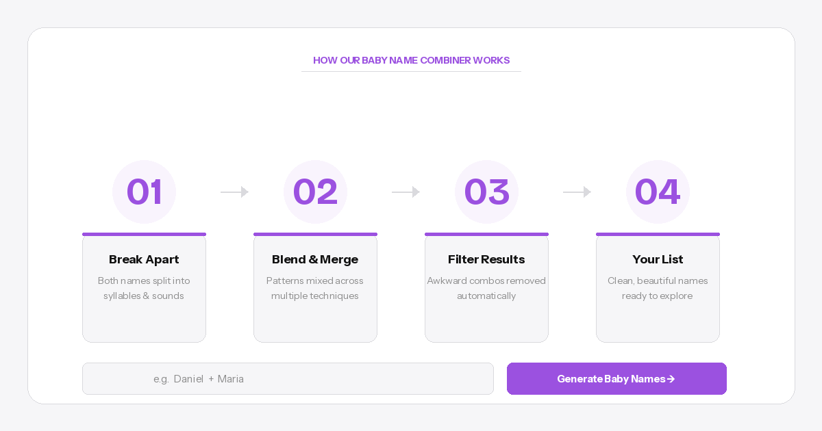Click the 03 step number circle
Image resolution: width=822 pixels, height=431 pixels.
[486, 192]
